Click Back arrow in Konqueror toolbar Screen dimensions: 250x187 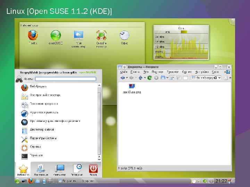pos(123,78)
